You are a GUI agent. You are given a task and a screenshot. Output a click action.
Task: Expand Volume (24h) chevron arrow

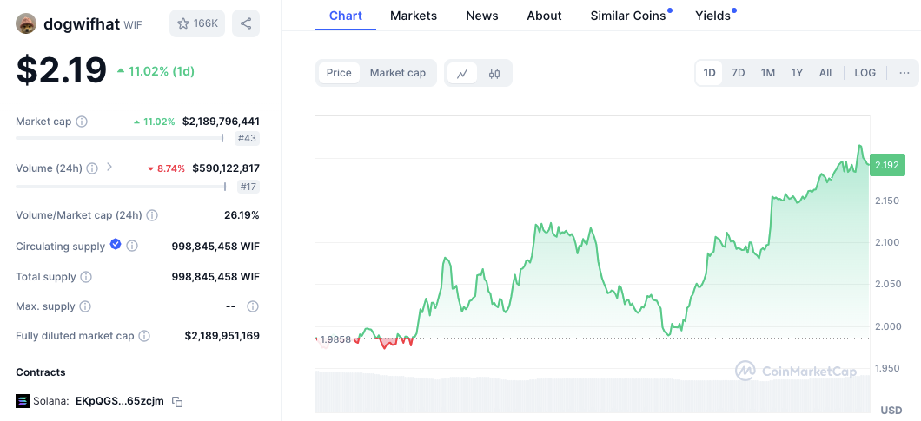pos(109,168)
